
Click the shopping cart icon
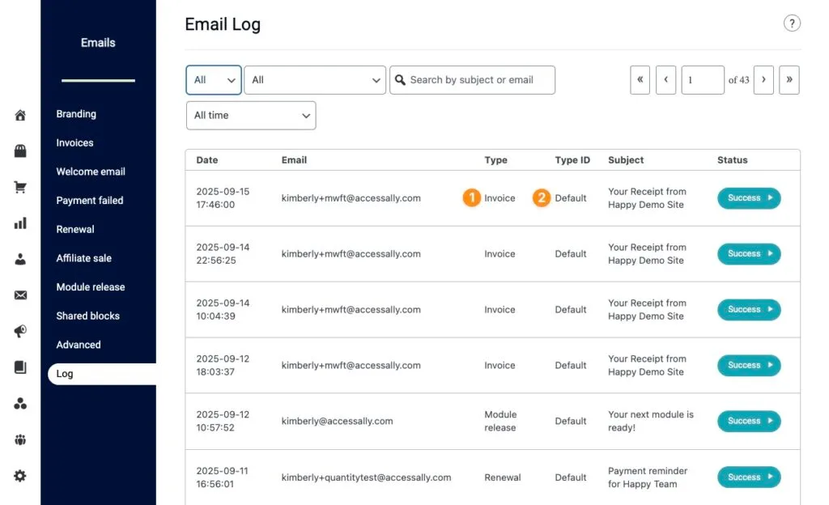[20, 187]
